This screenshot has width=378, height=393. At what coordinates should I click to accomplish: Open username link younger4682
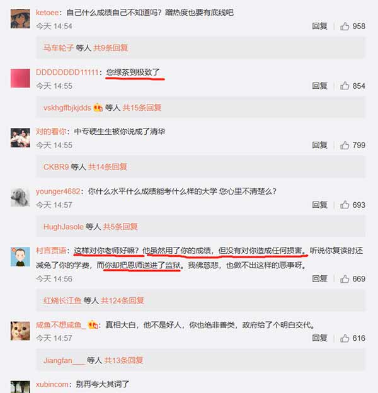pyautogui.click(x=58, y=191)
